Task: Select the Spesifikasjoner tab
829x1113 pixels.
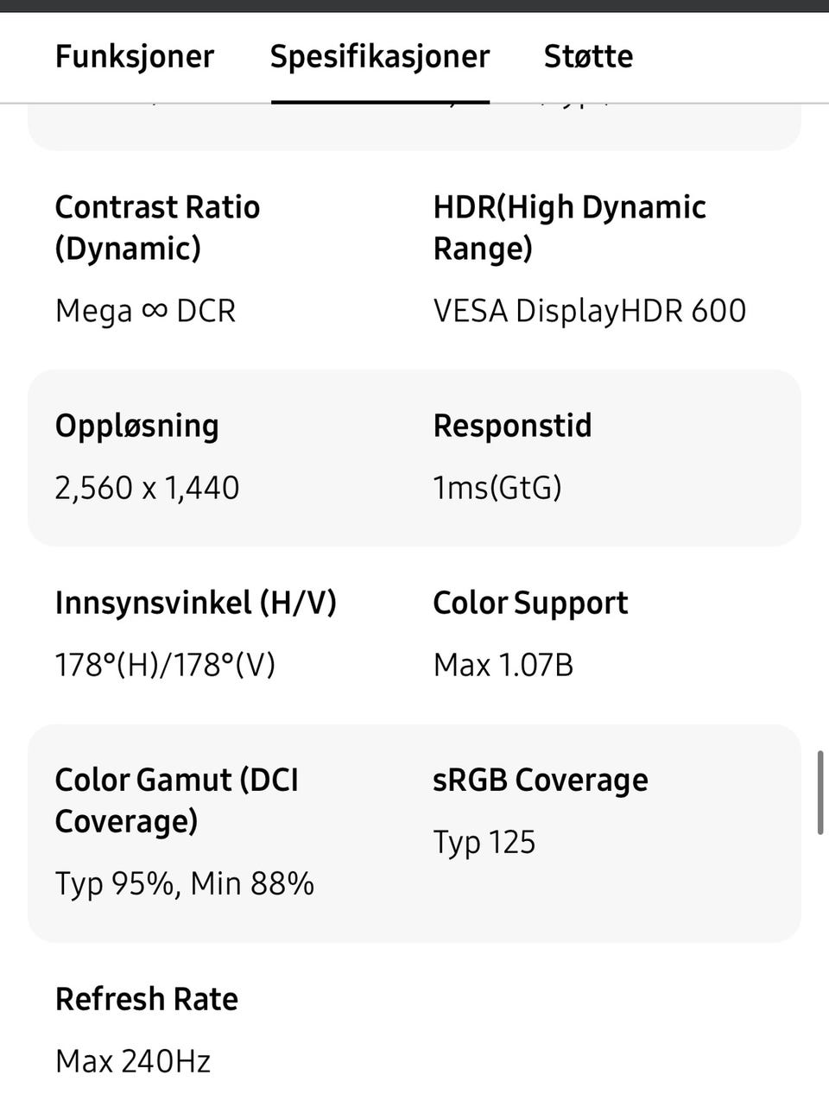Action: click(380, 57)
